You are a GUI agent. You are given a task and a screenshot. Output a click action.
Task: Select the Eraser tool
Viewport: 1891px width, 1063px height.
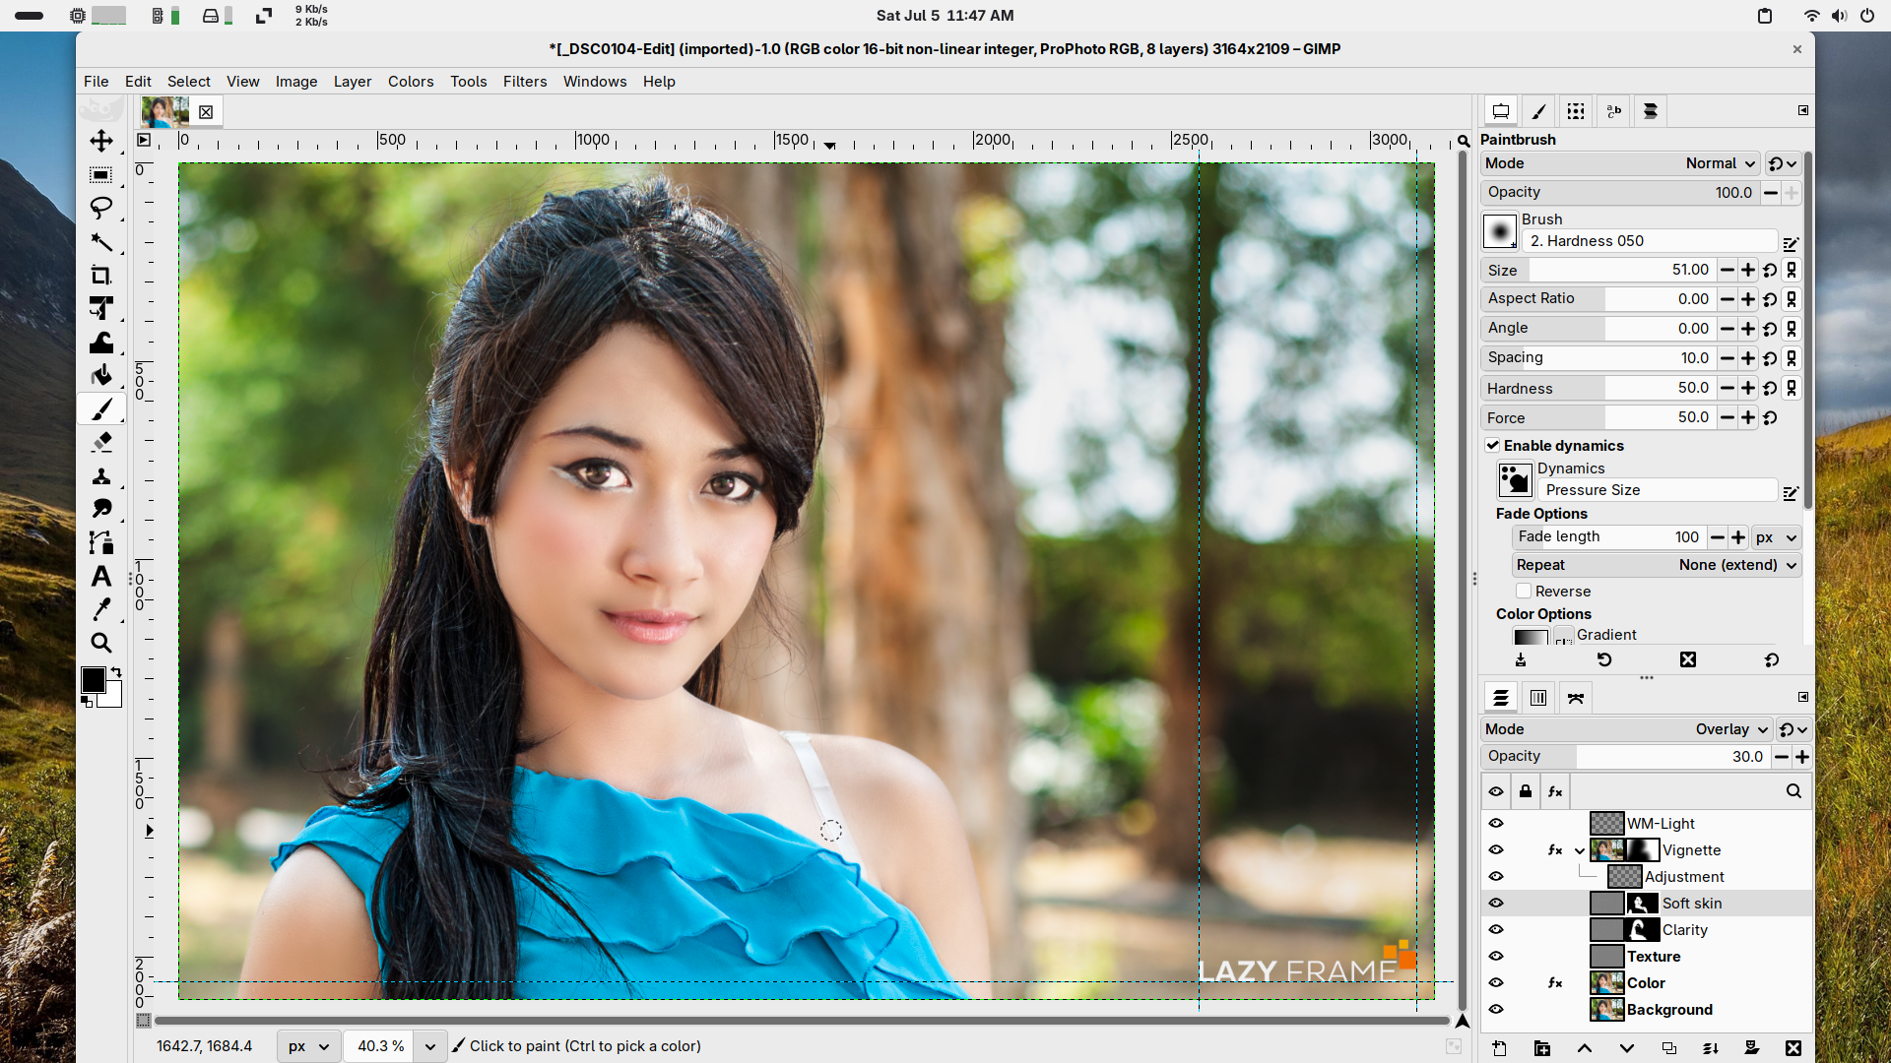(x=101, y=442)
